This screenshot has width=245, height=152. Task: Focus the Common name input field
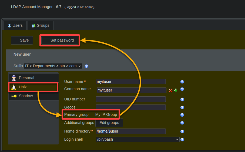point(131,90)
